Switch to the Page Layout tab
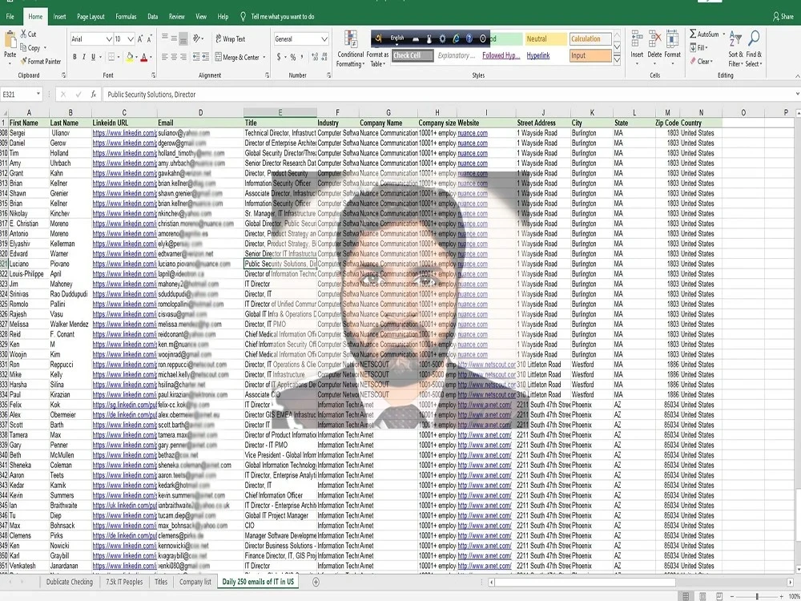 click(x=91, y=16)
